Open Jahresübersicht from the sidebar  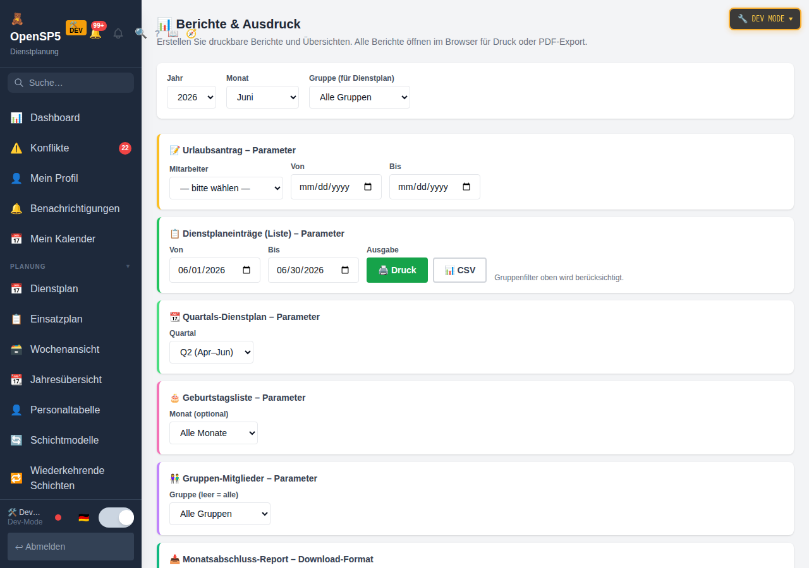click(71, 379)
